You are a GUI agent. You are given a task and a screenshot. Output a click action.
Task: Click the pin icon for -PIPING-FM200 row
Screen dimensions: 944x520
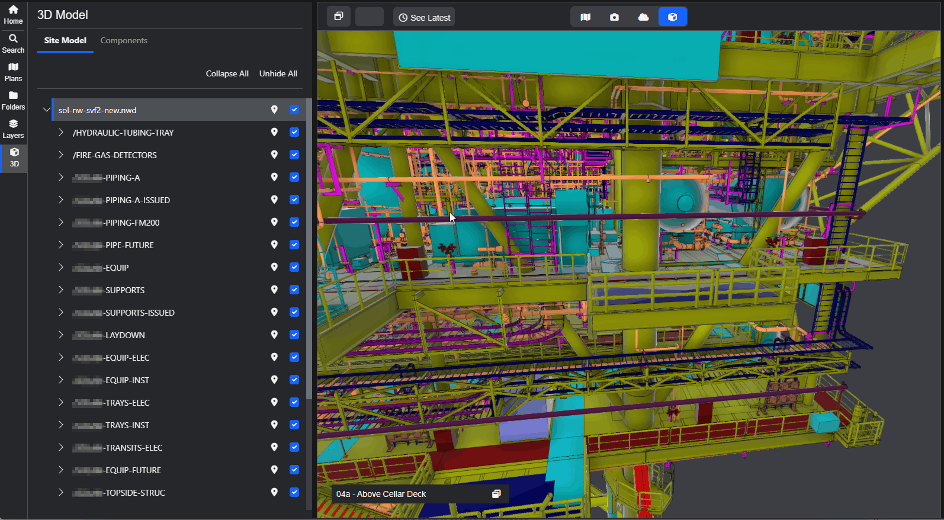click(x=274, y=222)
